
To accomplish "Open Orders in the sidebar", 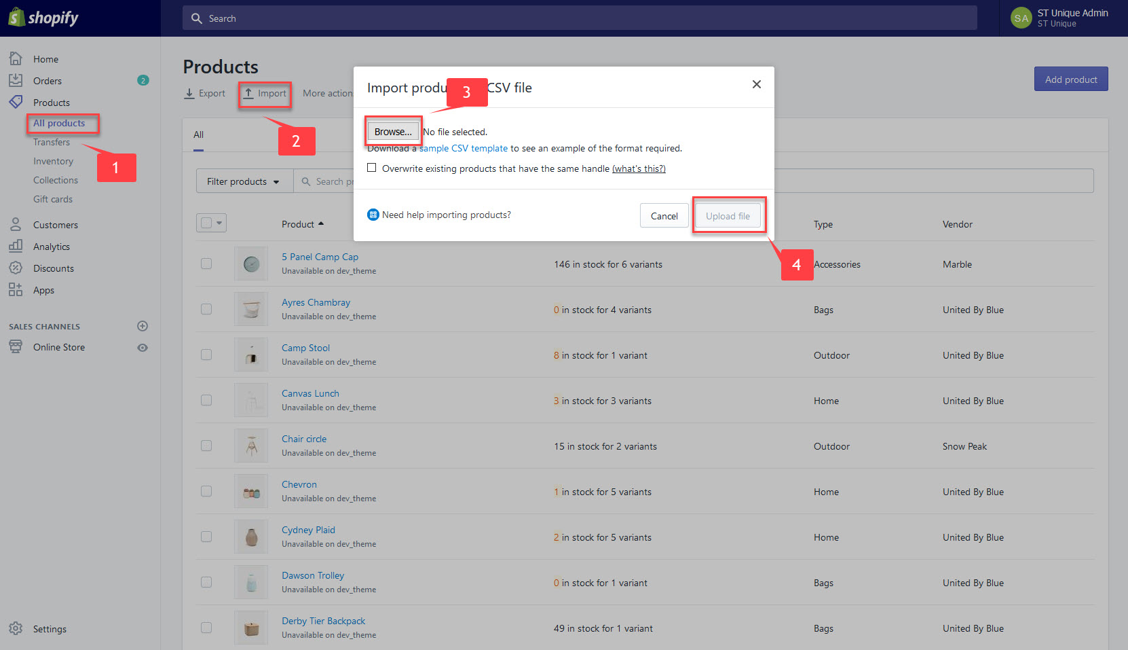I will coord(48,81).
